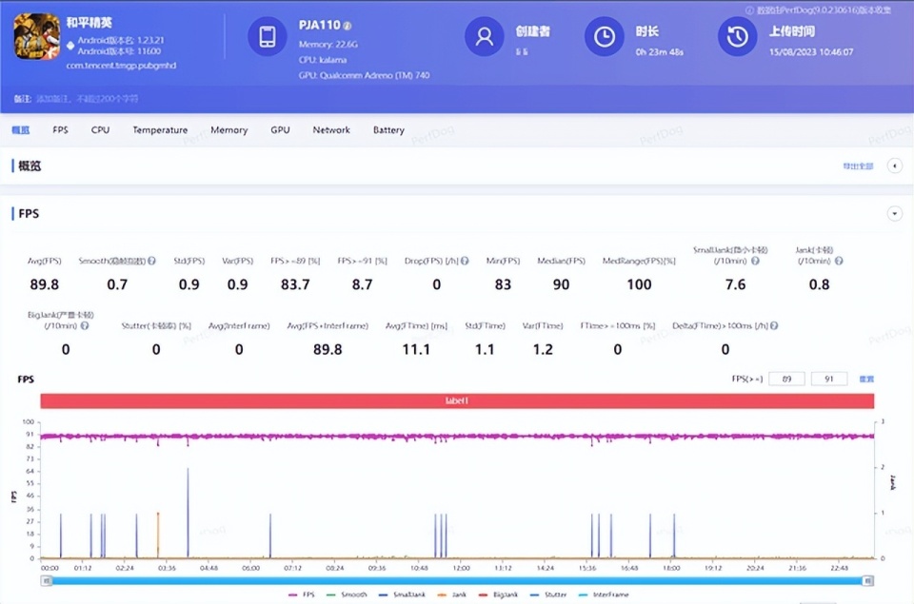Click help icon next to Drop(FPS) metric
Screen dimensions: 914x604
[464, 261]
